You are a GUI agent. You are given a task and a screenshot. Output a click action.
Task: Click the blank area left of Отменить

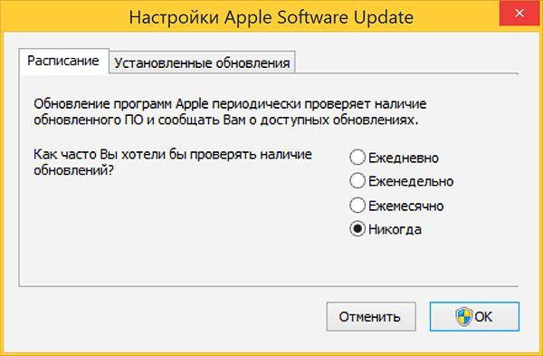(167, 316)
